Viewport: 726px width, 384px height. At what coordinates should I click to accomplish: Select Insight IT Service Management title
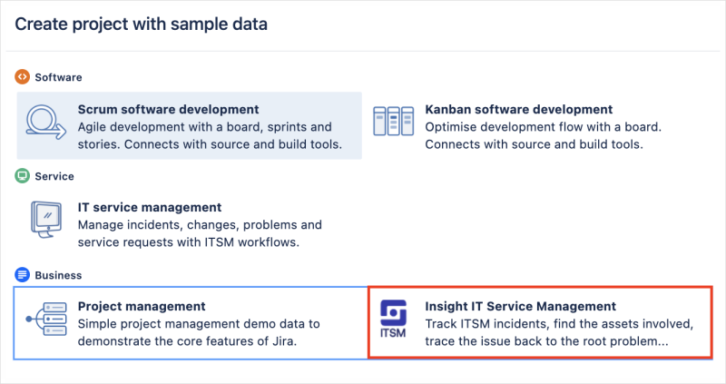pyautogui.click(x=521, y=306)
